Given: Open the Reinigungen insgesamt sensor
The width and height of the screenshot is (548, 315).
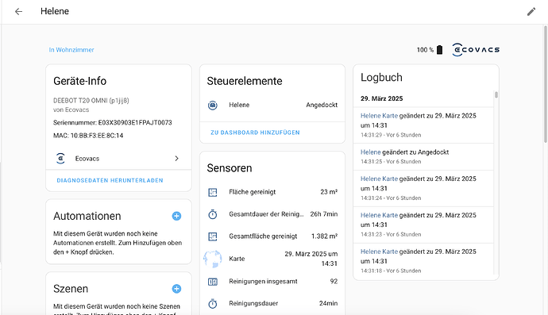Looking at the screenshot, I should (x=272, y=282).
